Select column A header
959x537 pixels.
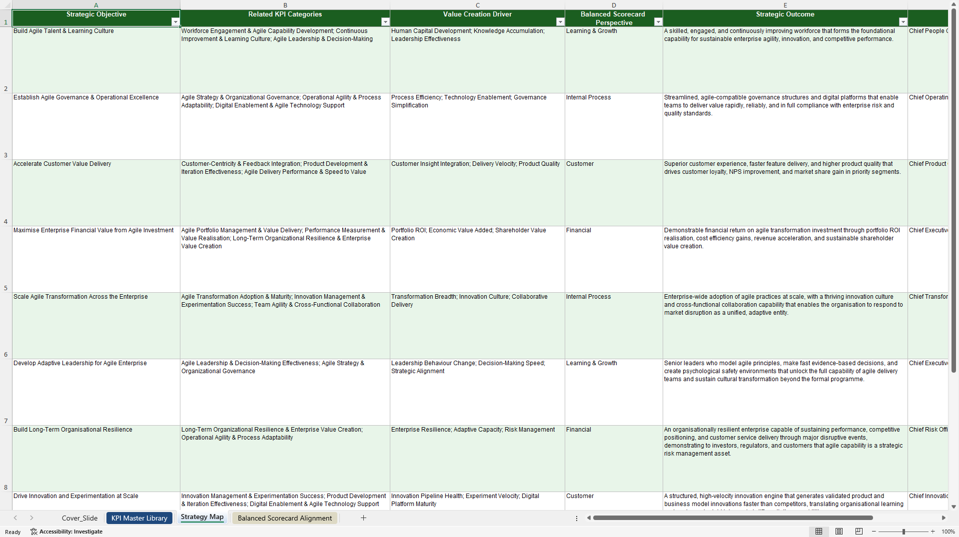(x=96, y=5)
